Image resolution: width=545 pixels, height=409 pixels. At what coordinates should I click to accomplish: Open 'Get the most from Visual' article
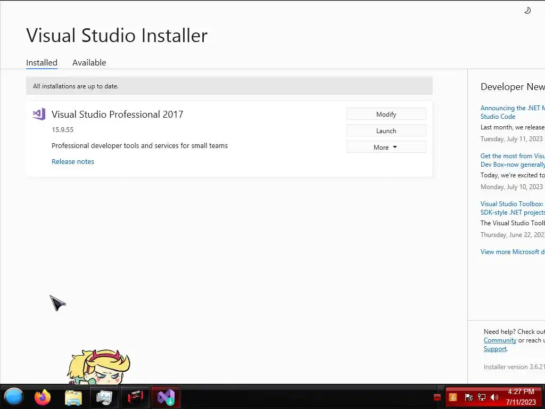point(513,160)
